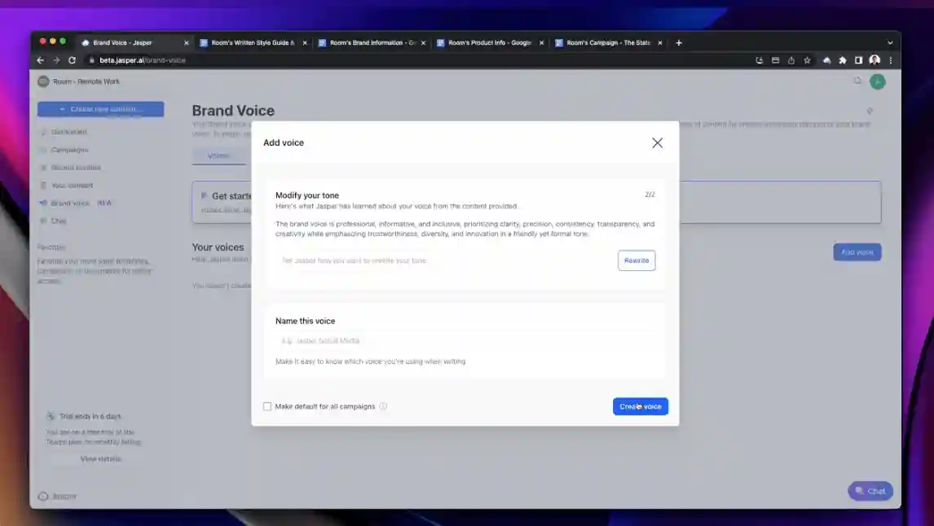Click the View details link
The height and width of the screenshot is (526, 934).
(101, 458)
